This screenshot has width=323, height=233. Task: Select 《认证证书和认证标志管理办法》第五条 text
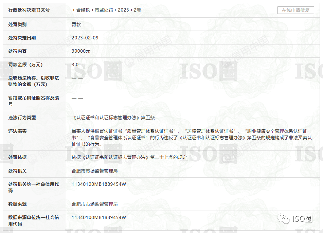tap(113, 118)
